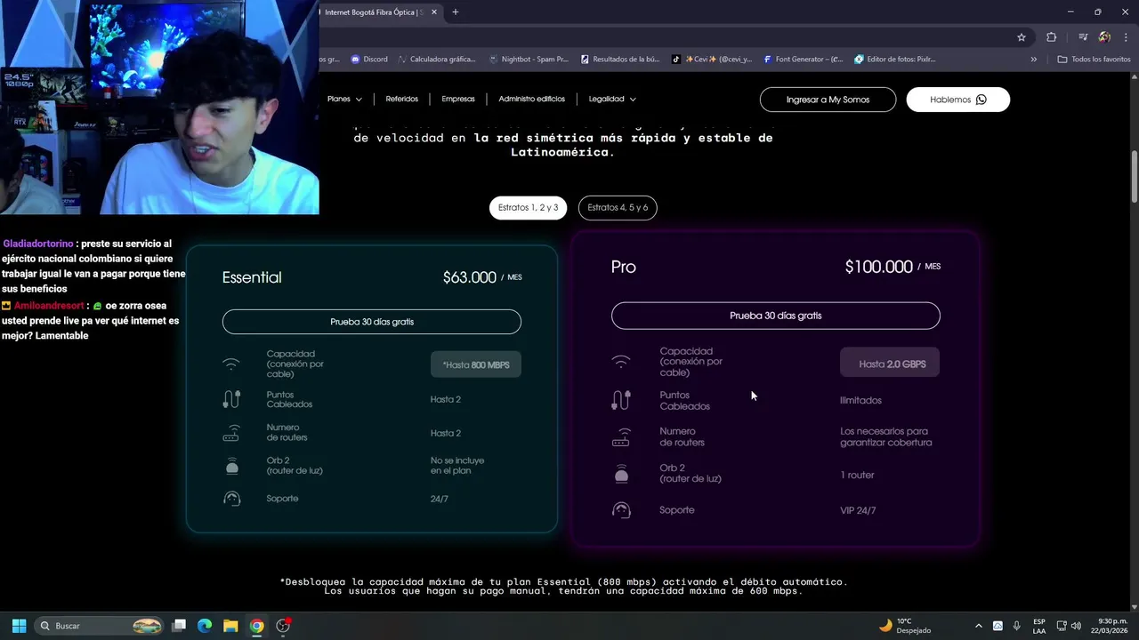Click Gladiadortorino username in chat overlay
This screenshot has height=640, width=1139.
[x=38, y=244]
